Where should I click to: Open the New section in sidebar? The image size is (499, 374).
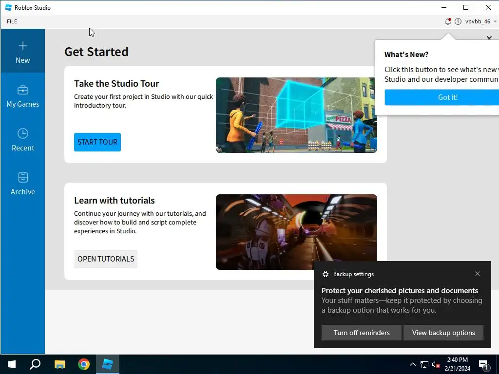[x=22, y=51]
